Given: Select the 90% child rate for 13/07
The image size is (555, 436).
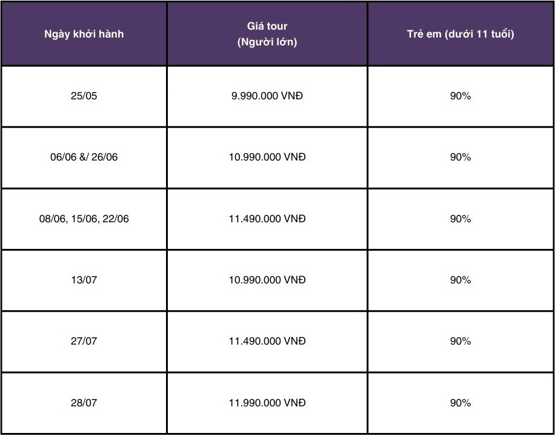Looking at the screenshot, I should pos(460,280).
